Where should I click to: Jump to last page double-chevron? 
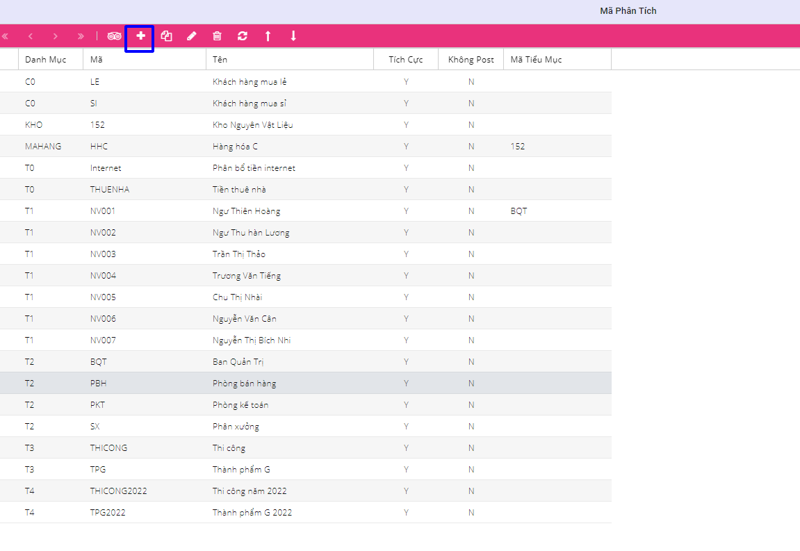pos(81,36)
